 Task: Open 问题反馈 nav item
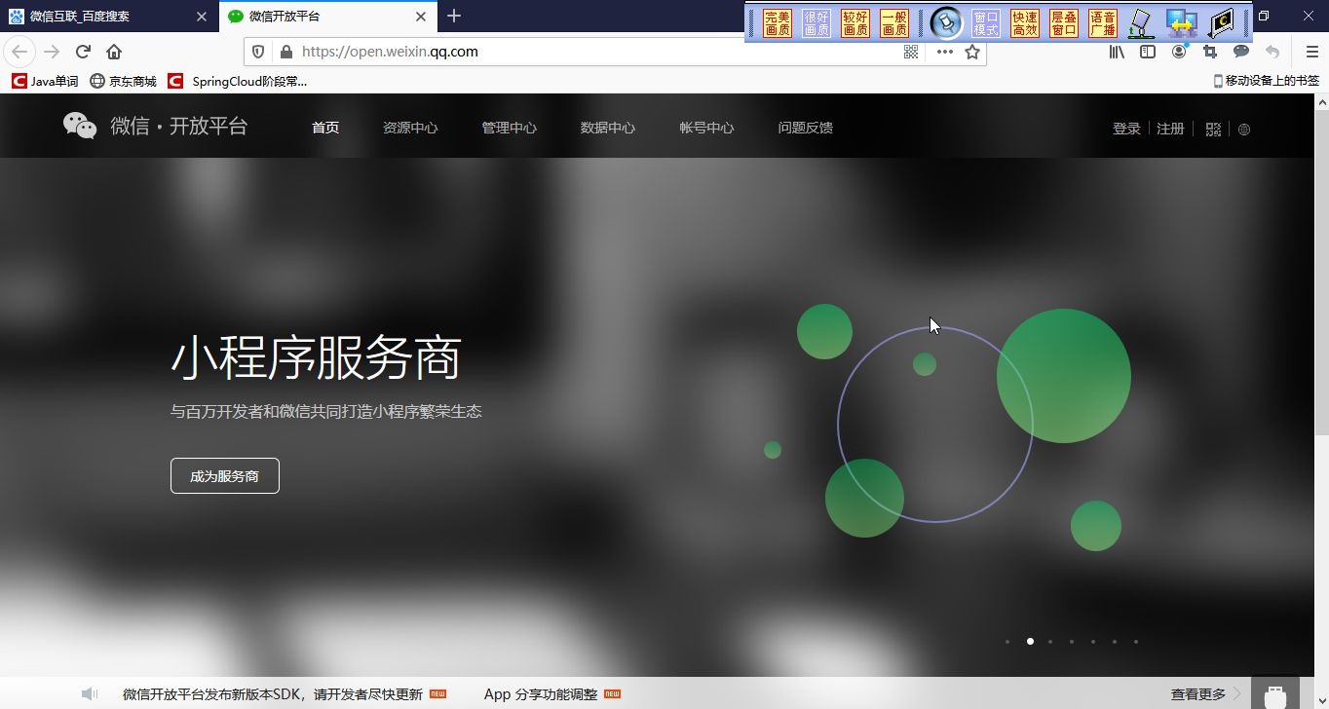point(805,128)
